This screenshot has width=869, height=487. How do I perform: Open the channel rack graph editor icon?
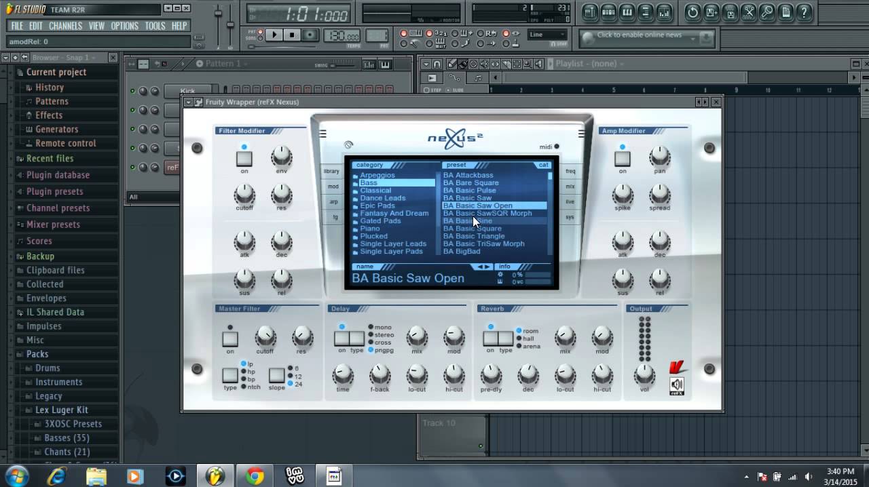click(x=369, y=64)
